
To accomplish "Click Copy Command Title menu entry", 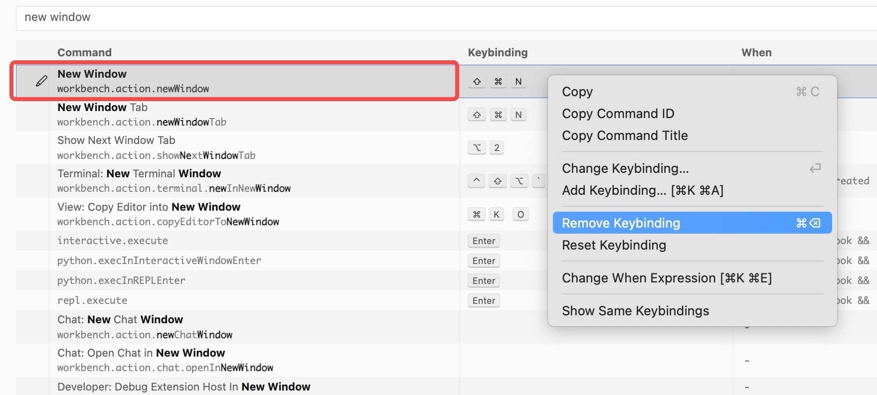I will point(624,135).
